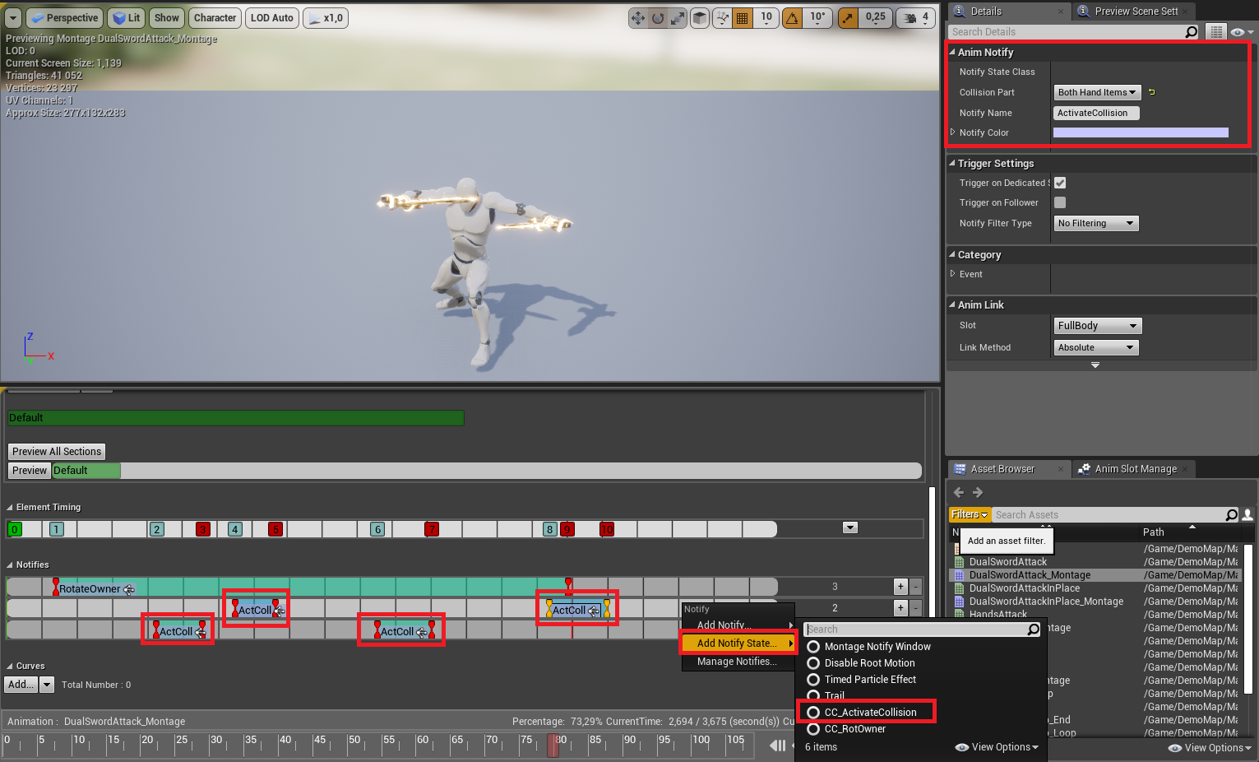Click the add notify track plus button for track 3
The width and height of the screenshot is (1259, 762).
pyautogui.click(x=900, y=587)
